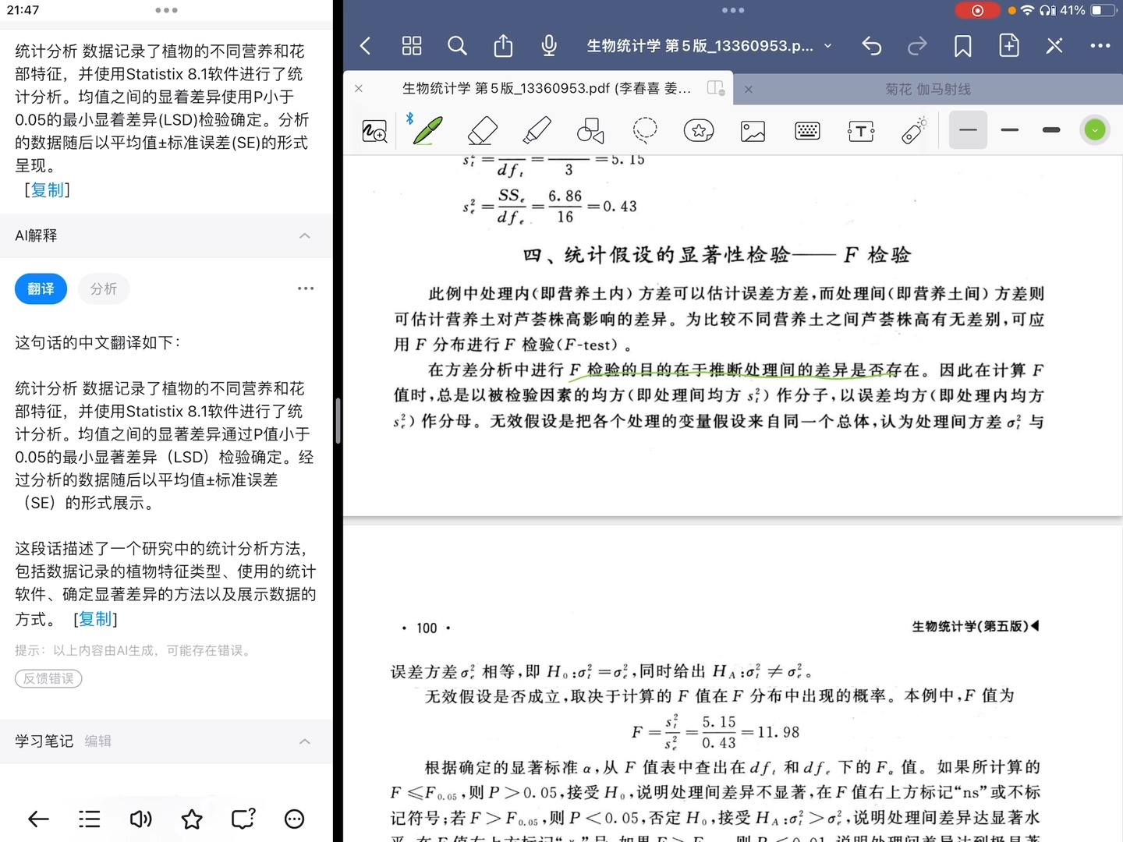Tap the battery 41% status indicator

pyautogui.click(x=1086, y=10)
